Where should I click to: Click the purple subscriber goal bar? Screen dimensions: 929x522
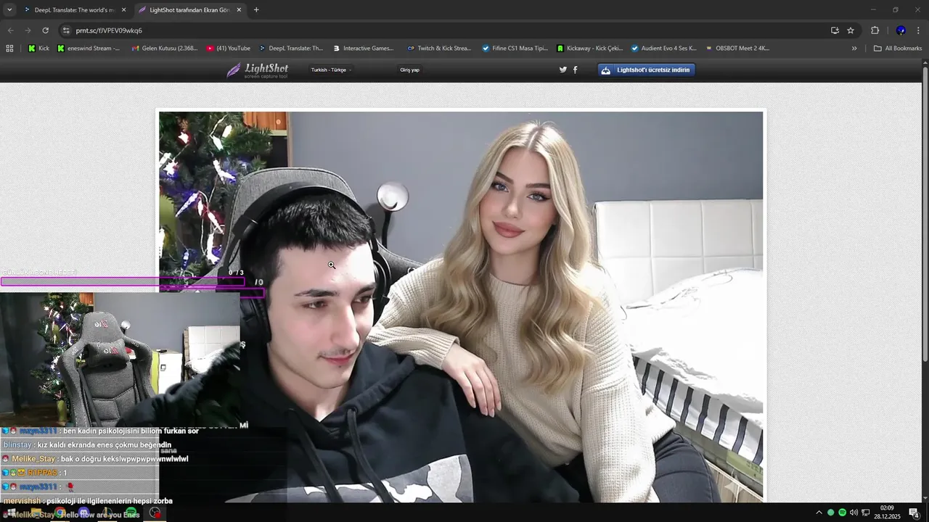[123, 282]
